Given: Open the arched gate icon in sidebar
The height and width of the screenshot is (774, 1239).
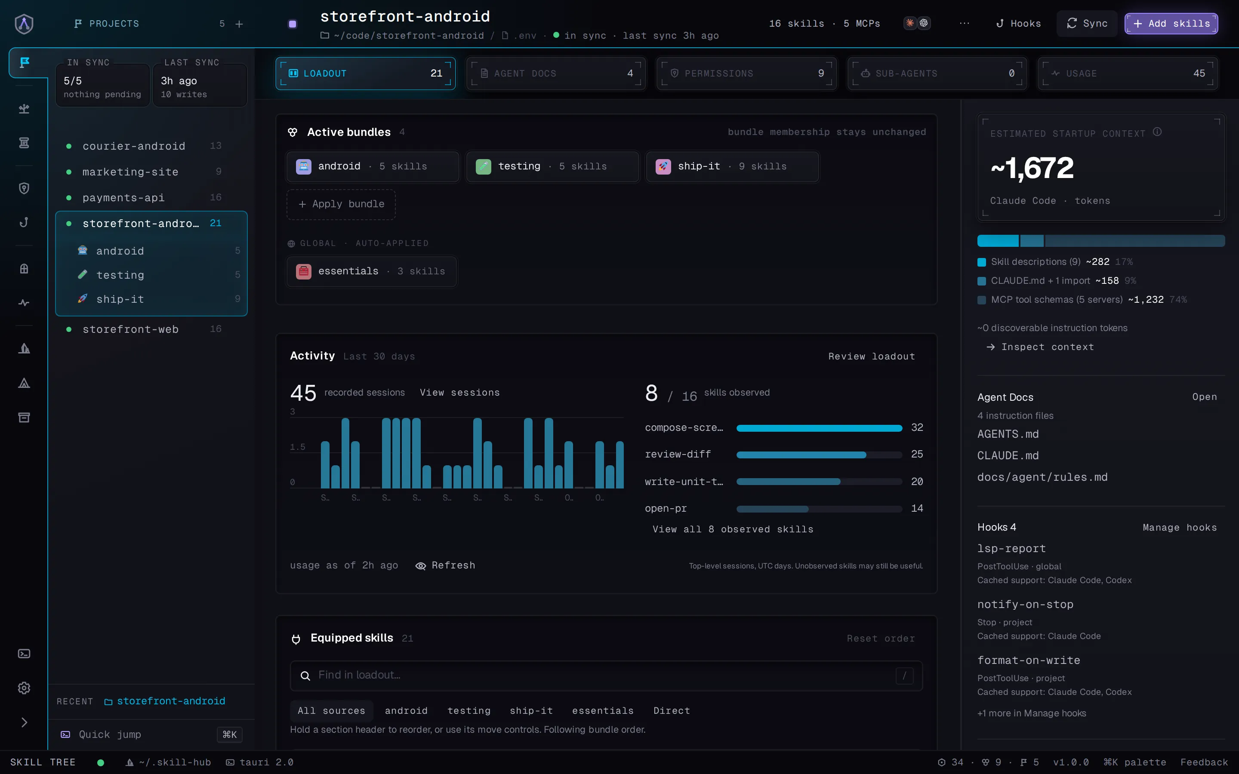Looking at the screenshot, I should (24, 268).
